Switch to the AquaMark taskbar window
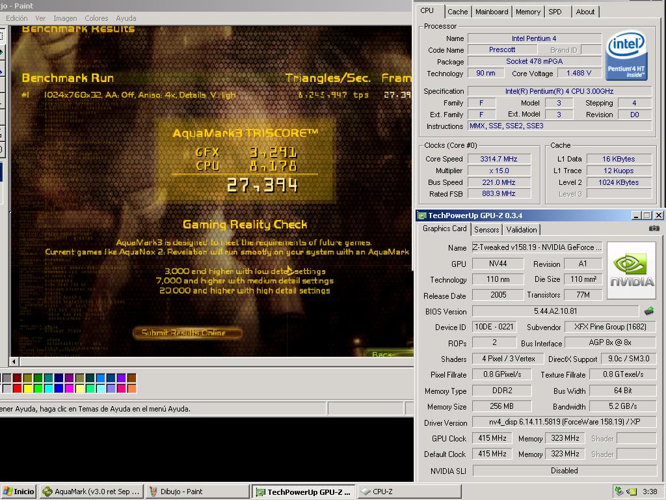 91,492
